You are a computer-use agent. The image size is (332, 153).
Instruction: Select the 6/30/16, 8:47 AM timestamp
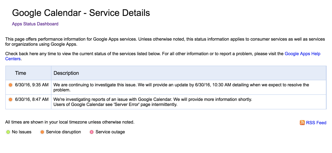(x=32, y=100)
